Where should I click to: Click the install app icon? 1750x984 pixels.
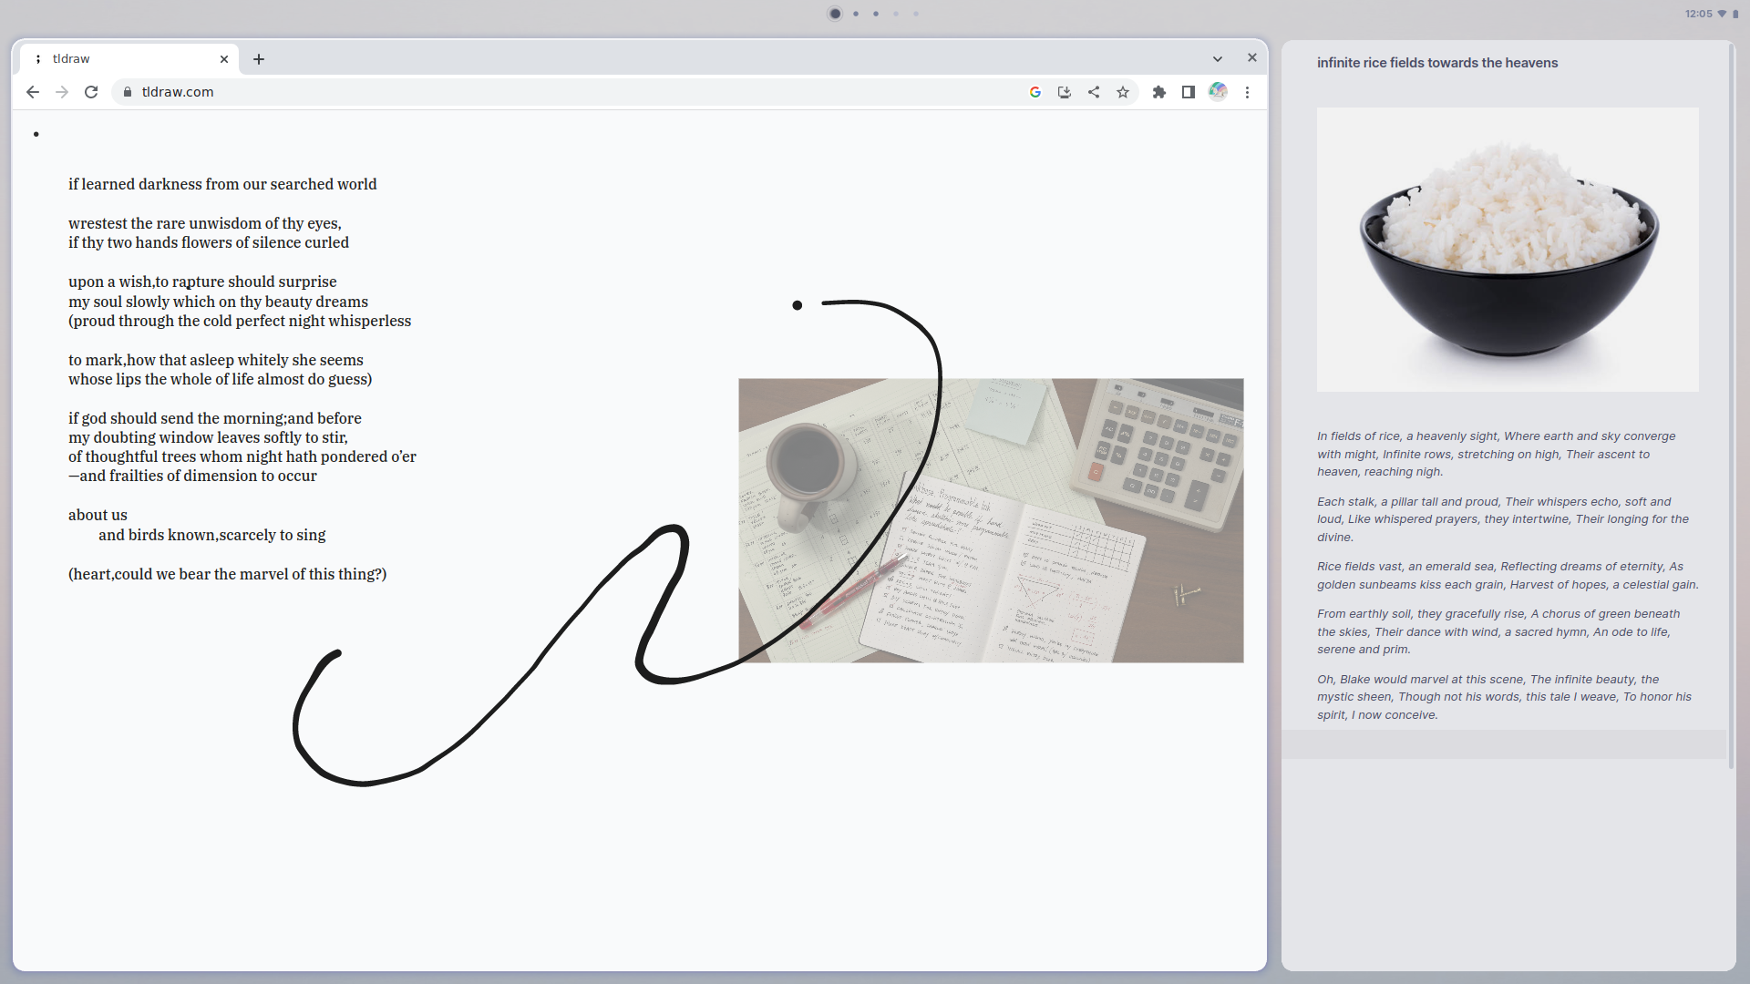tap(1065, 92)
